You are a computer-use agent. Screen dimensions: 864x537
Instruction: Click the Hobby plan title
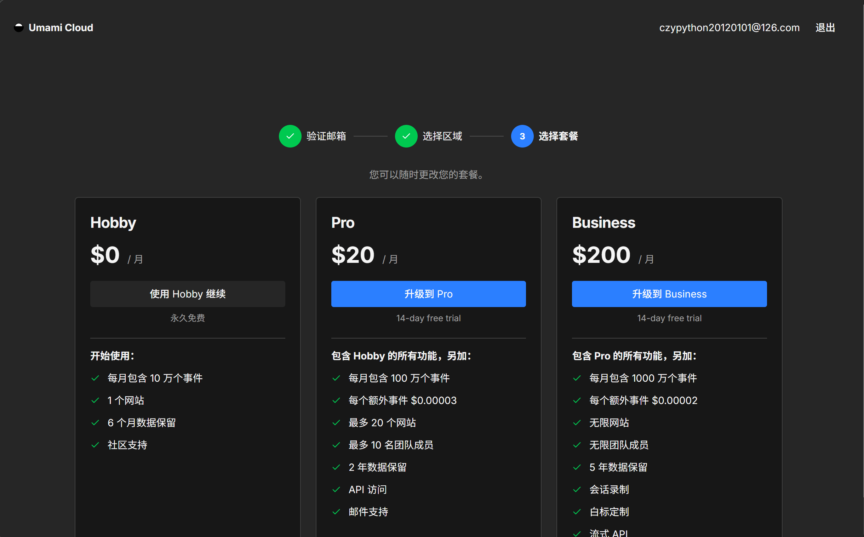tap(113, 223)
